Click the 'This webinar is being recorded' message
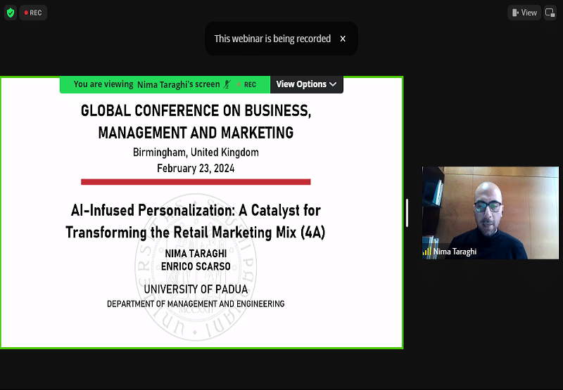 (x=272, y=39)
